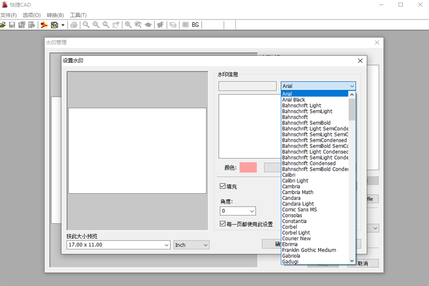
Task: Select Gadugi font
Action: click(x=315, y=262)
